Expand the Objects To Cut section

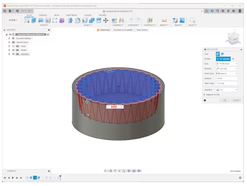point(205,95)
